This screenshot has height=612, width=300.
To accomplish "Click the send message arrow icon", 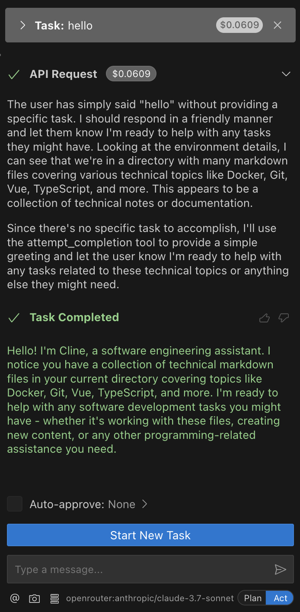I will coord(281,570).
